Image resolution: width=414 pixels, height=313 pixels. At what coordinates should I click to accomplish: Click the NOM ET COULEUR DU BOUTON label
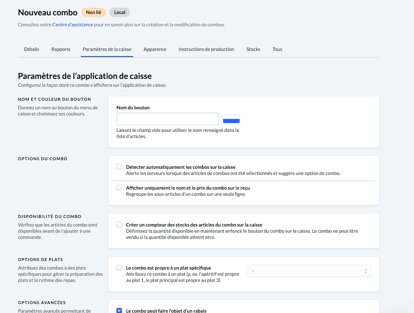pos(54,99)
